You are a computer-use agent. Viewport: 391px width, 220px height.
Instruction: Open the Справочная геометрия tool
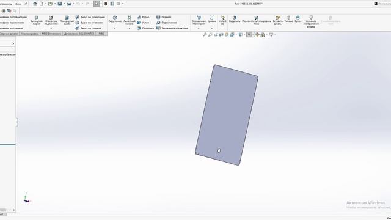click(199, 20)
